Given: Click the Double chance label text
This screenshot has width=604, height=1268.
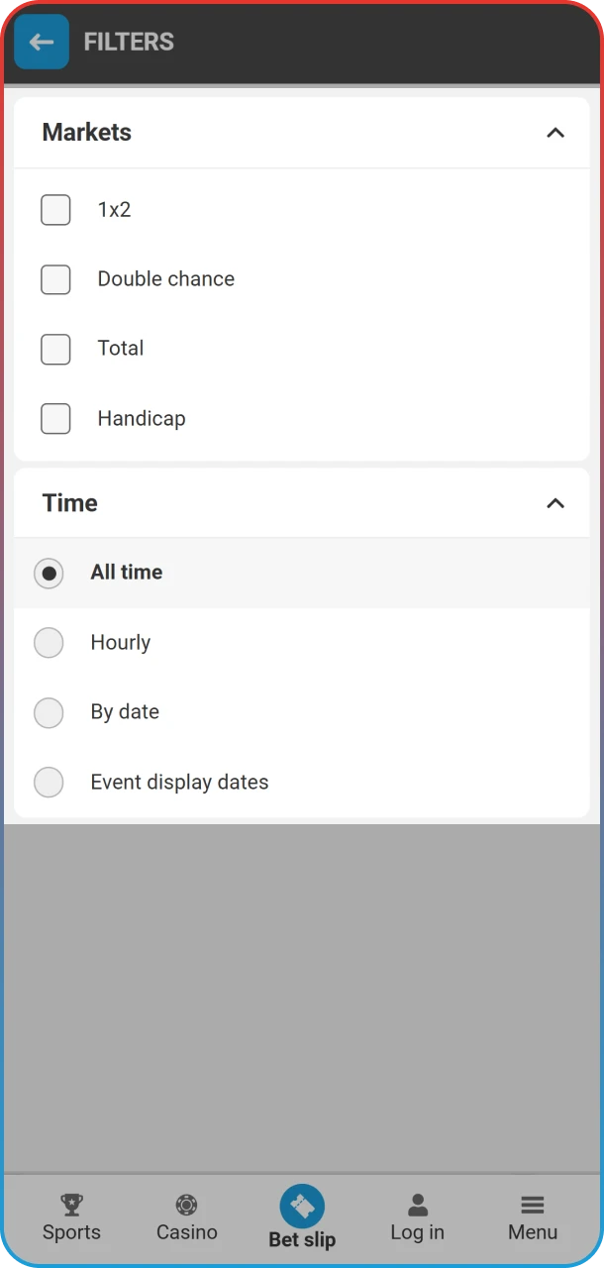Looking at the screenshot, I should click(166, 279).
